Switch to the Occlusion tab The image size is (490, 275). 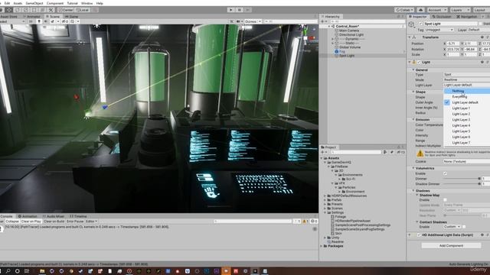point(443,17)
